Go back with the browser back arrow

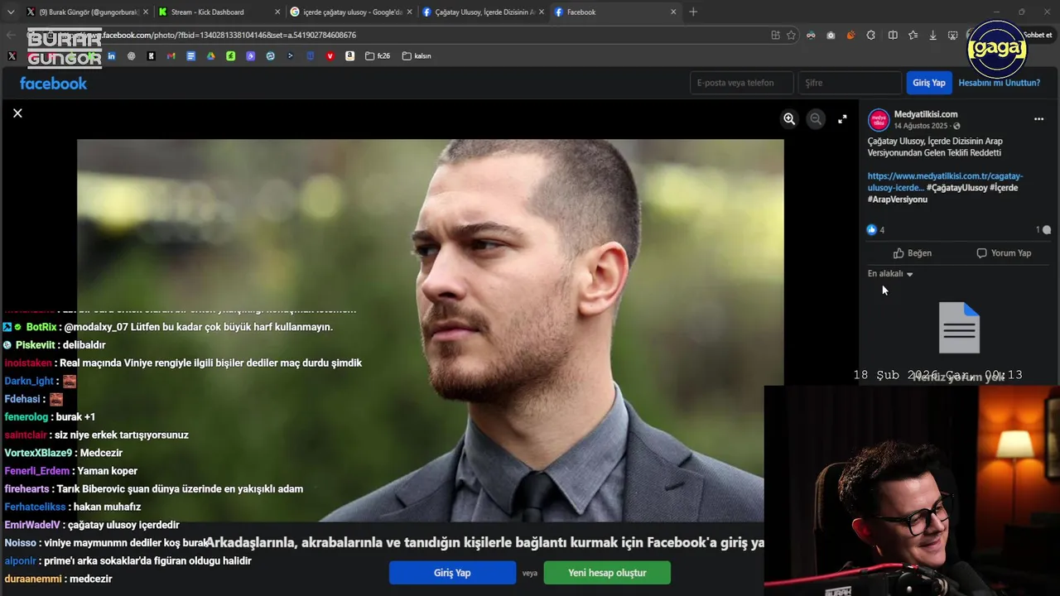[x=11, y=36]
